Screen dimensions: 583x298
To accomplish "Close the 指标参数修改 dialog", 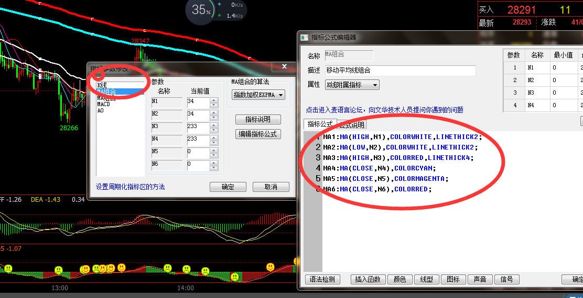I will click(284, 67).
